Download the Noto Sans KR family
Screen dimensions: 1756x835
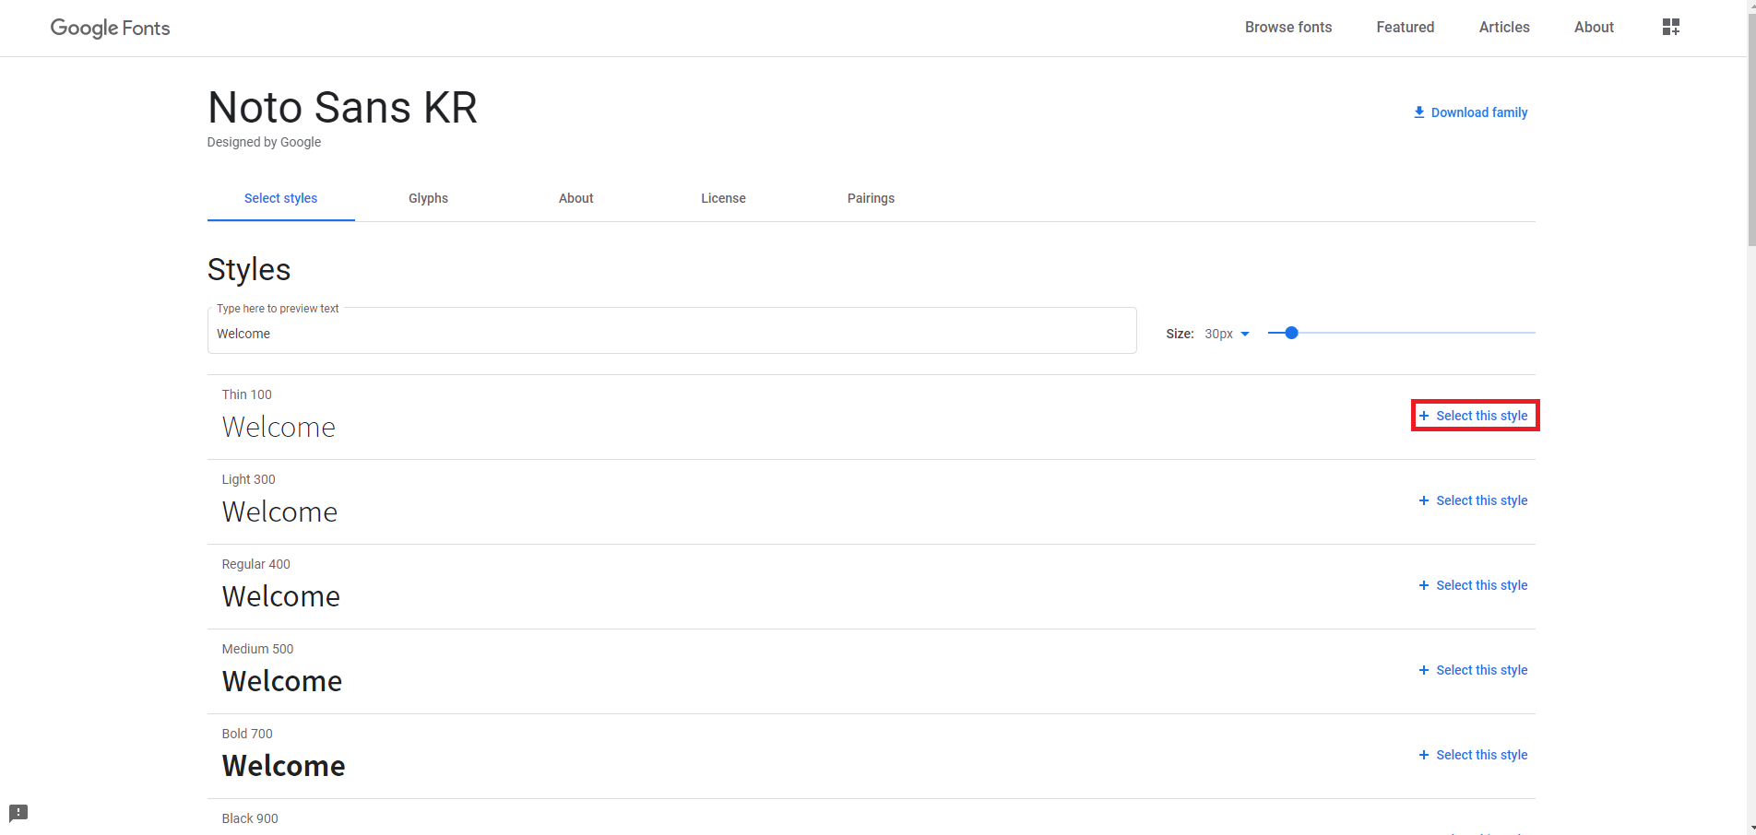click(x=1470, y=112)
